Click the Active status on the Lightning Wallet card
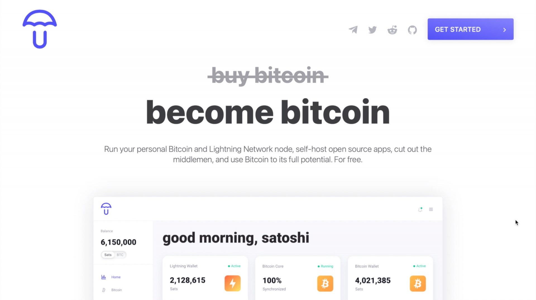Screen dimensions: 536x300 tap(235, 266)
